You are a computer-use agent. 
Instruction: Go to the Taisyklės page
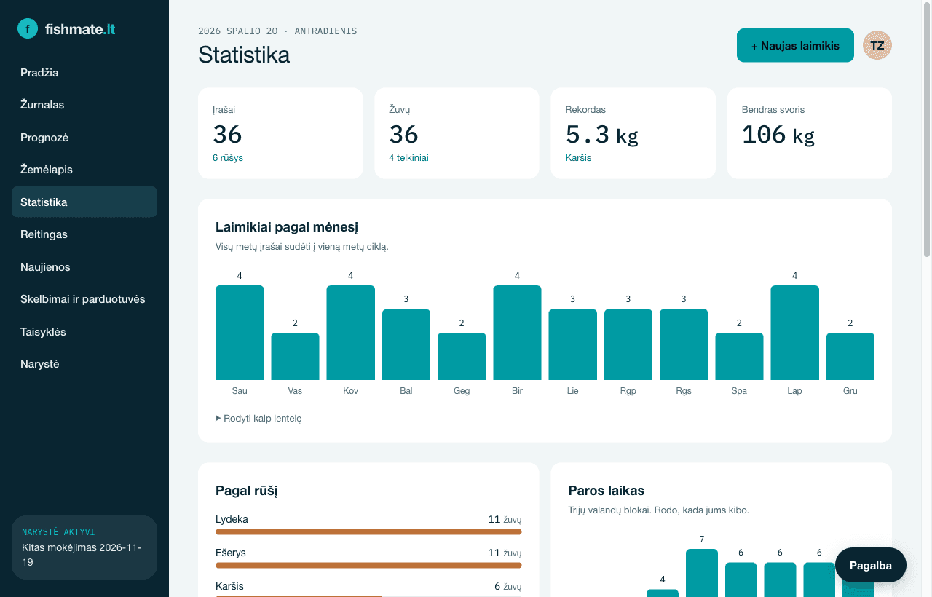[x=84, y=332]
